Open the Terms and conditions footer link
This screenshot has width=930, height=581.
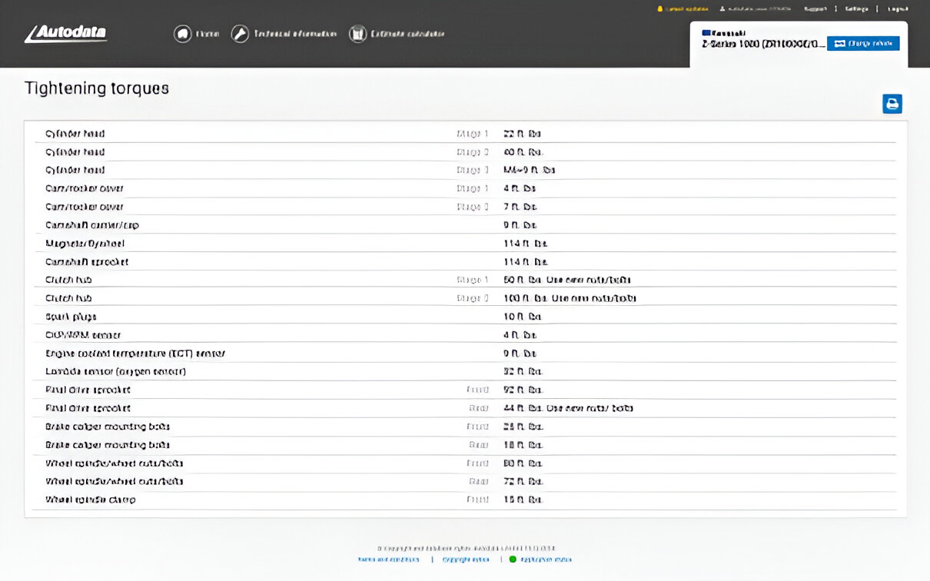pos(388,559)
